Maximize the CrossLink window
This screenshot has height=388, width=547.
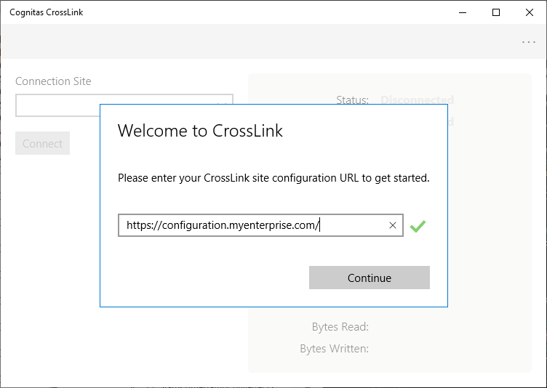tap(496, 12)
